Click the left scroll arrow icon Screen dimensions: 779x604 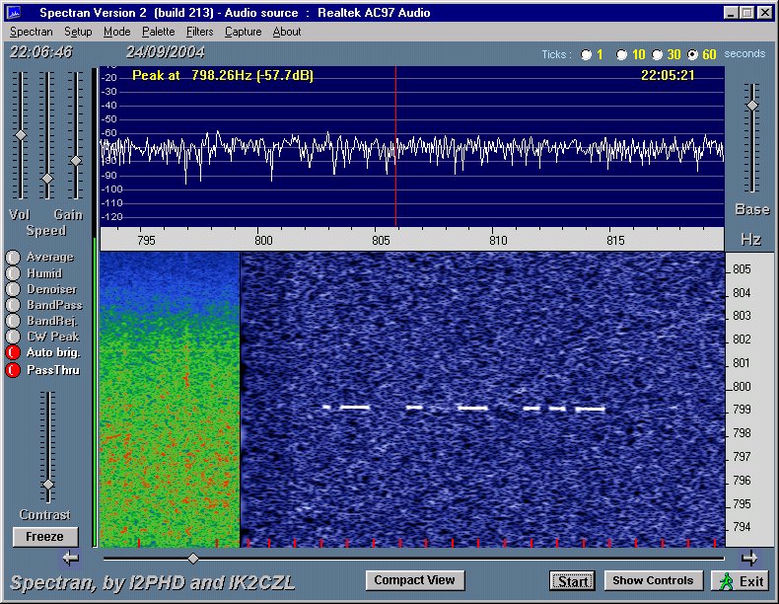(70, 558)
